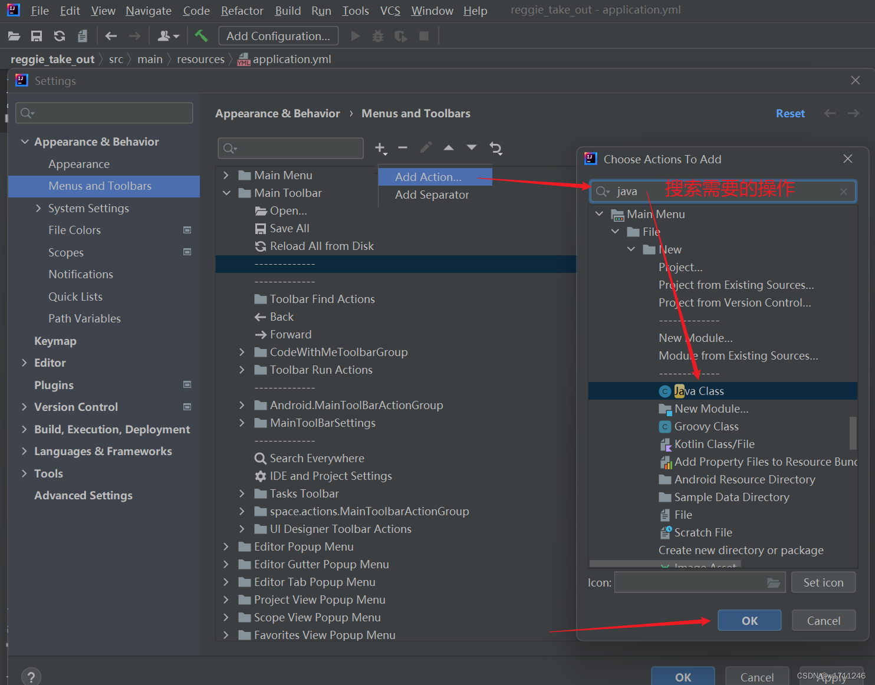This screenshot has width=875, height=685.
Task: Click the Reload from Disk toolbar icon
Action: (60, 37)
